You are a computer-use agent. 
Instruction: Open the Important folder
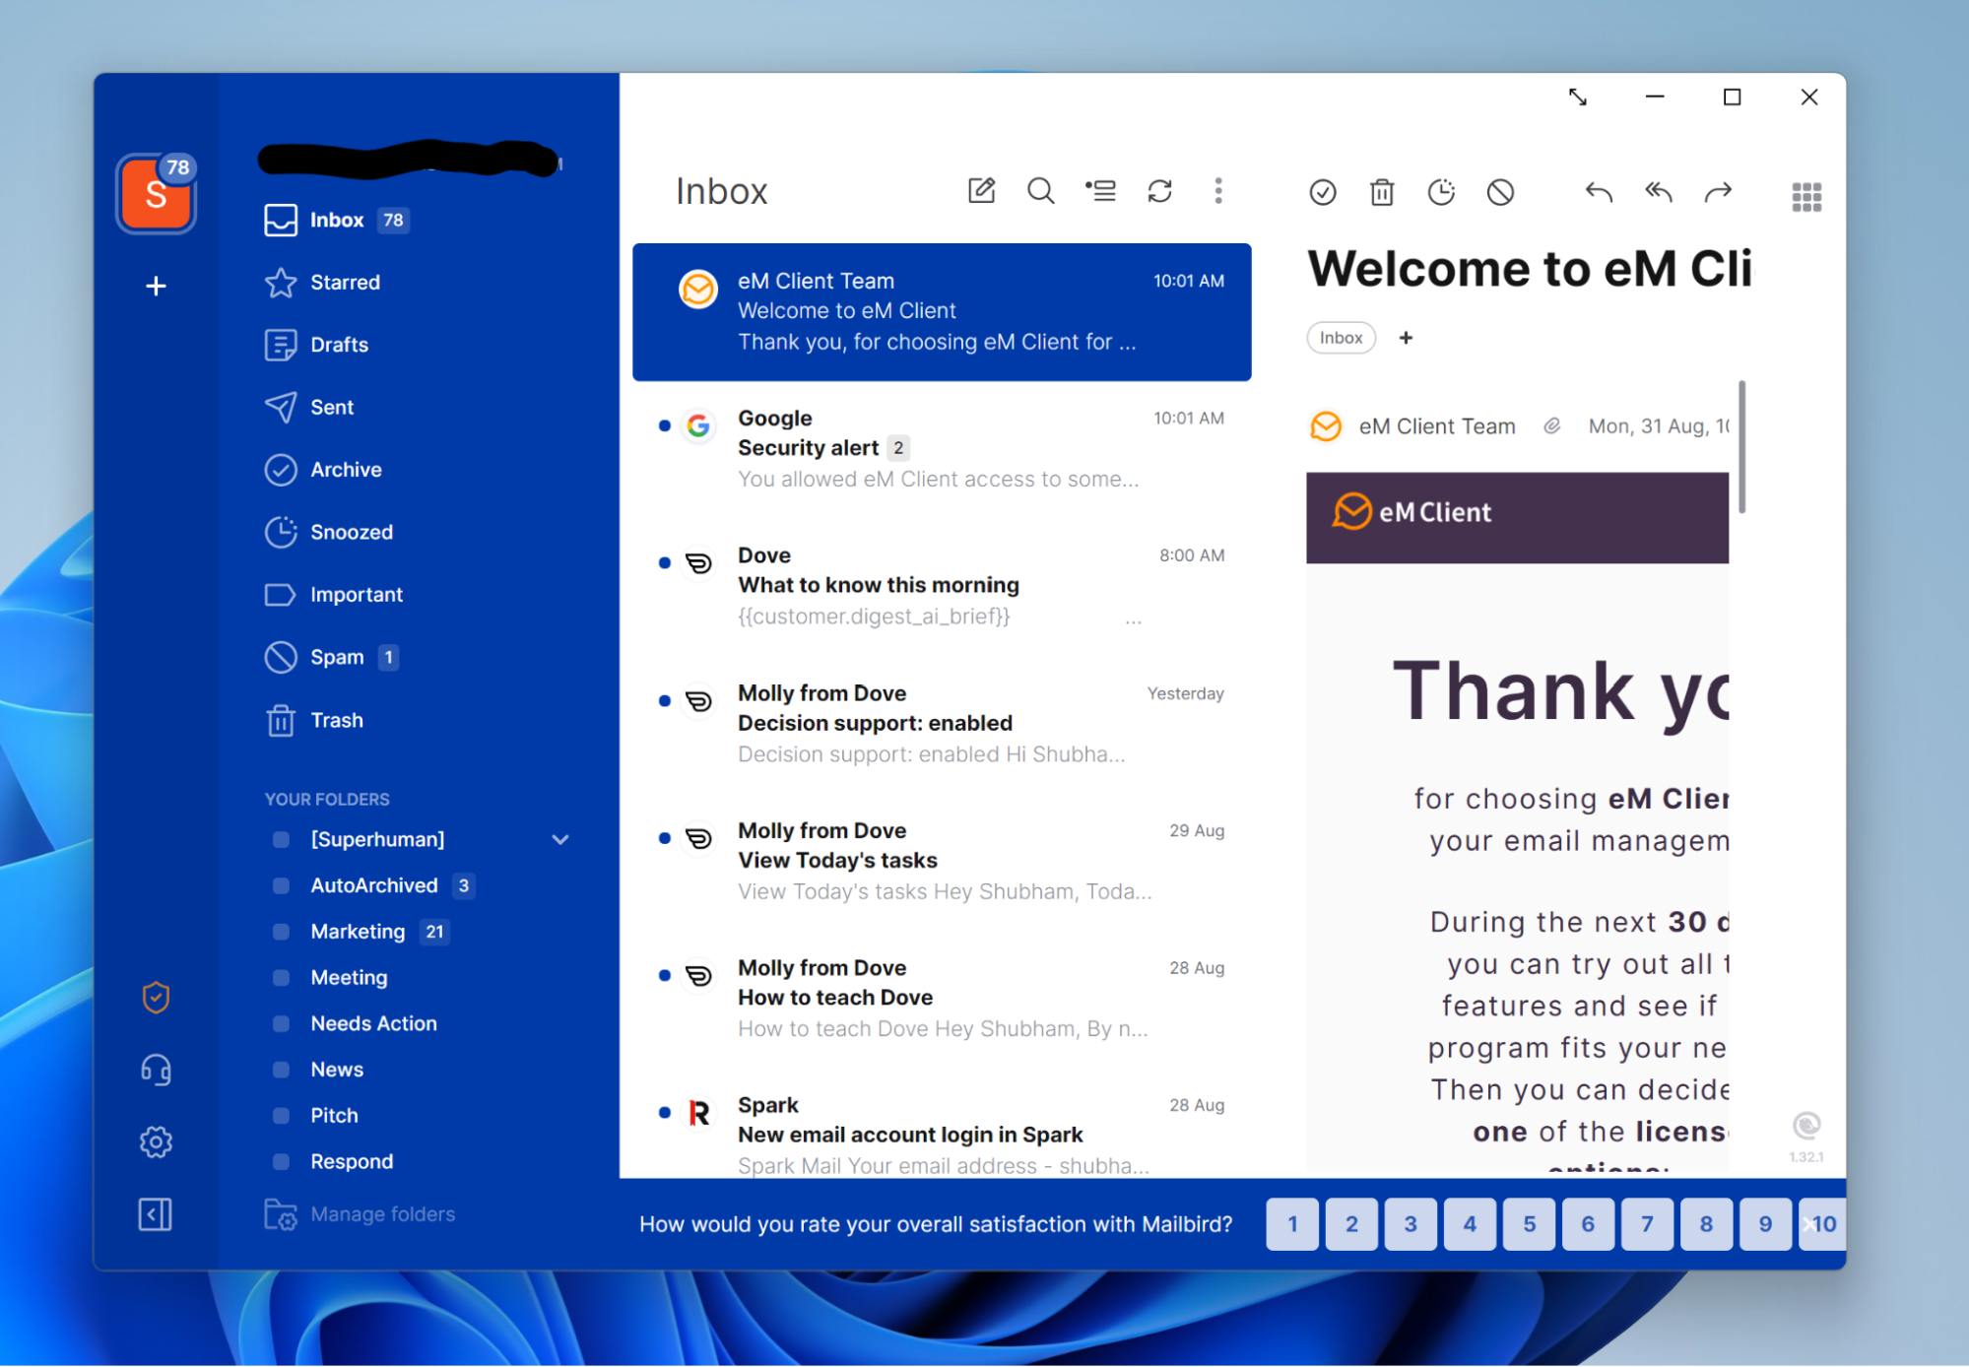click(x=334, y=595)
